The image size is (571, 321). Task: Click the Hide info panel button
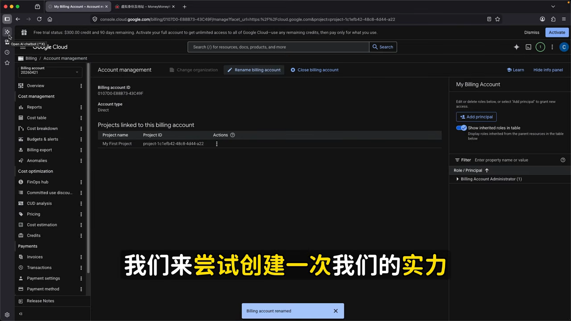(548, 70)
